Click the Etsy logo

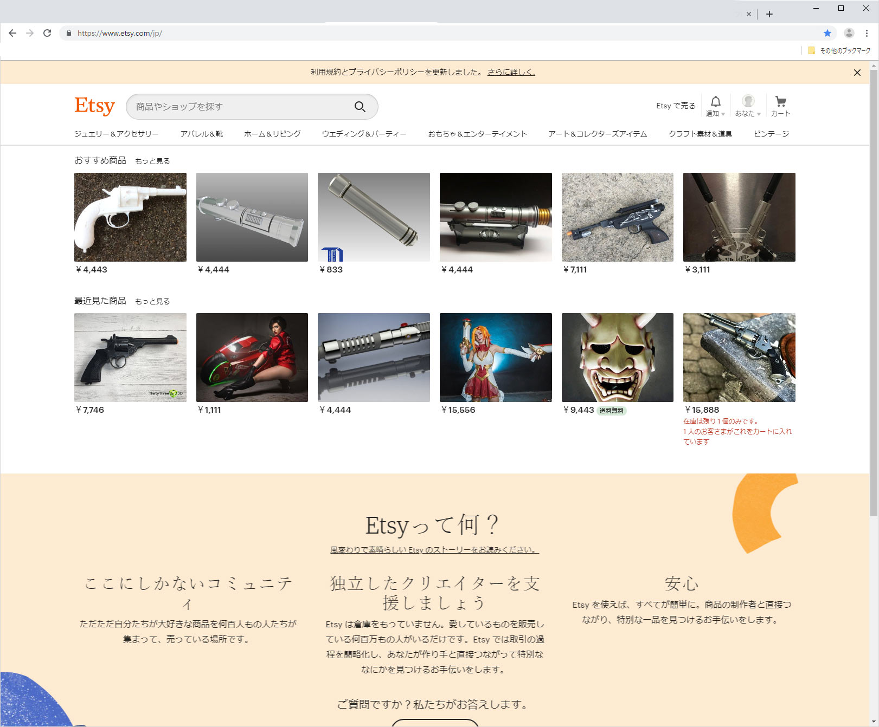pos(94,106)
